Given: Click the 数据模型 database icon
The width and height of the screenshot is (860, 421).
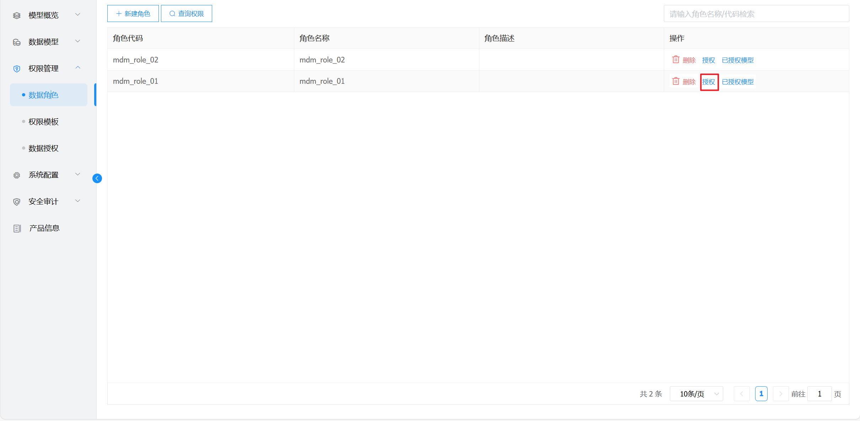Looking at the screenshot, I should pos(17,42).
